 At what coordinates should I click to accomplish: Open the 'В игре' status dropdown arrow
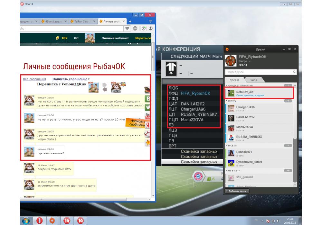(249, 61)
